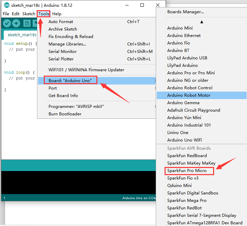Select the sketch_mar18c editor tab
Screen dimensions: 247x226
(22, 35)
